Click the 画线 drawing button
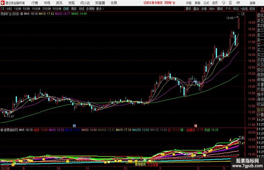 (x=220, y=9)
